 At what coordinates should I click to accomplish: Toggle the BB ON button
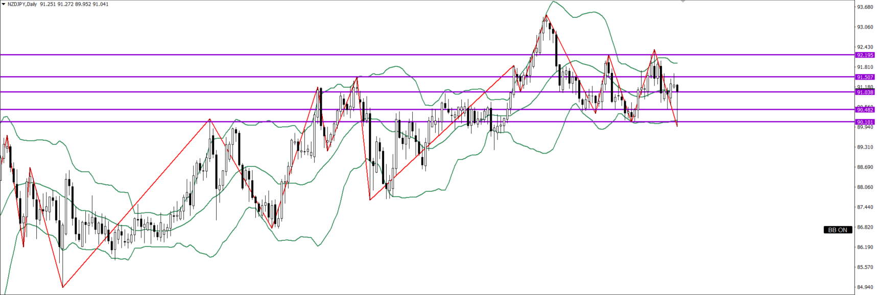pyautogui.click(x=837, y=230)
